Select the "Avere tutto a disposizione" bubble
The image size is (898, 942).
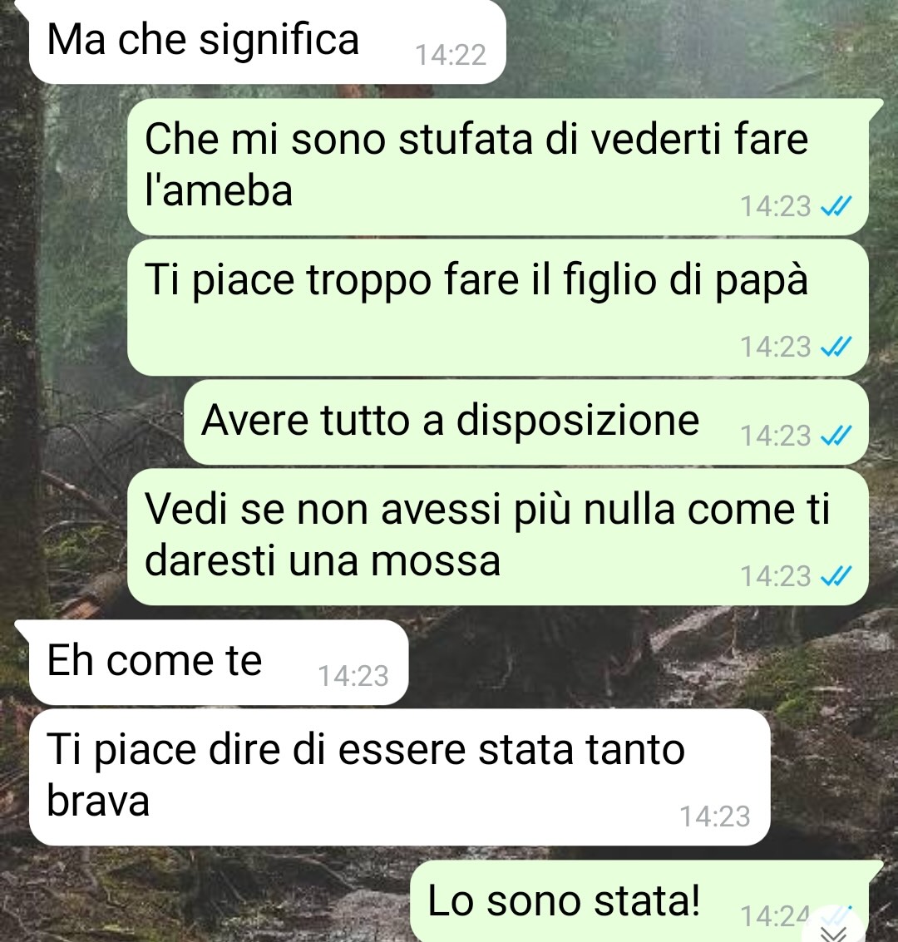(x=526, y=422)
